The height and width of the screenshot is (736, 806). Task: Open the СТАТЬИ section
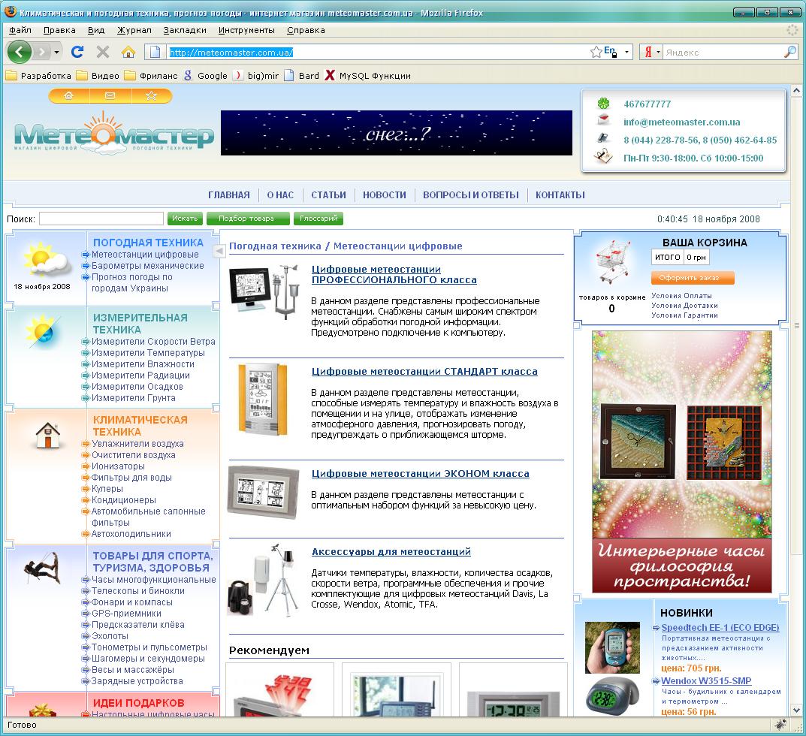click(328, 195)
